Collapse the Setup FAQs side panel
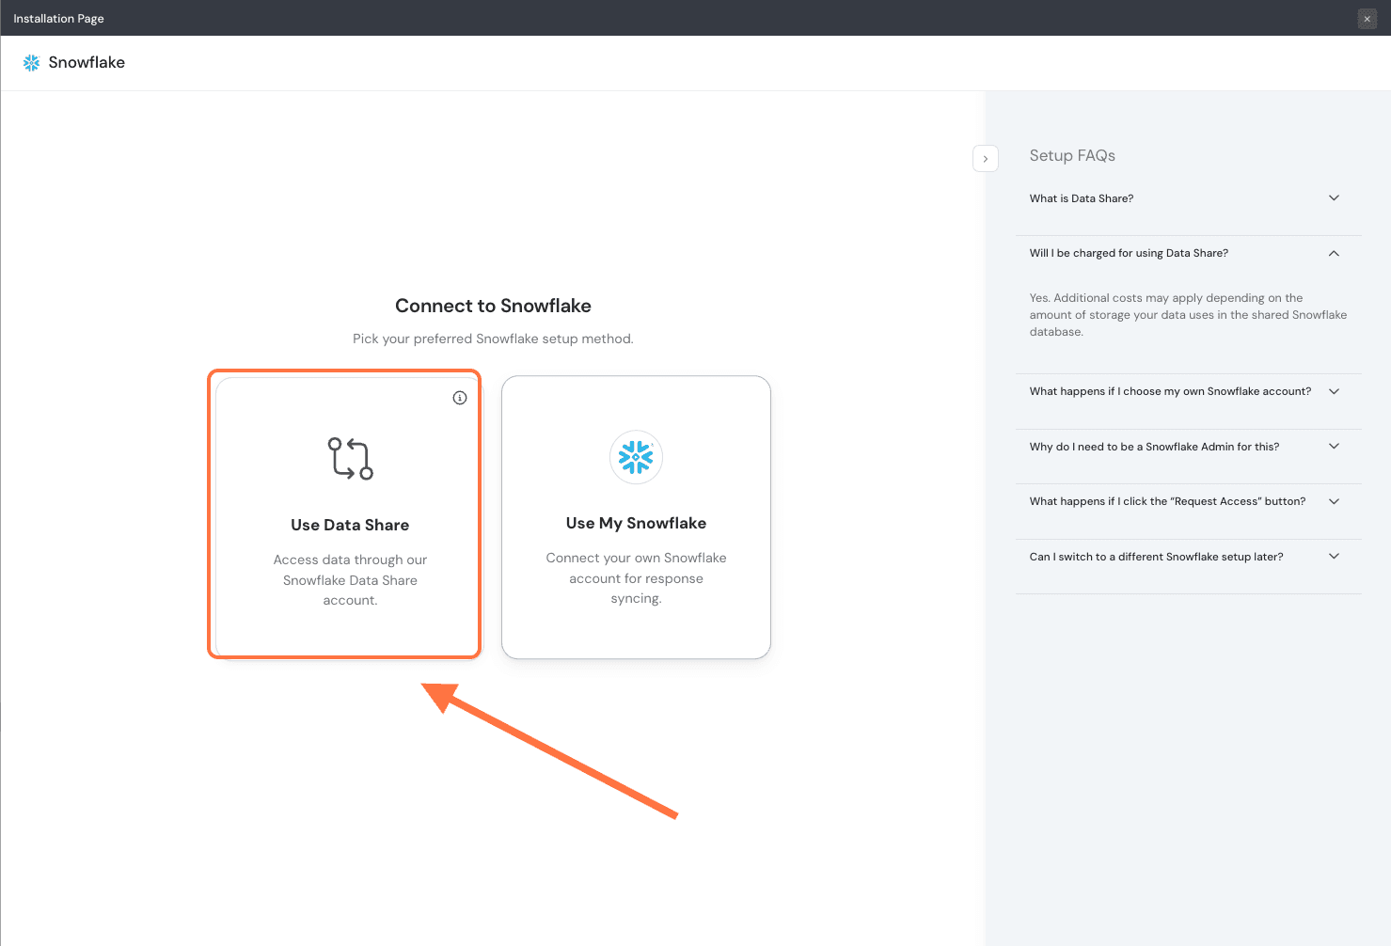 [985, 159]
